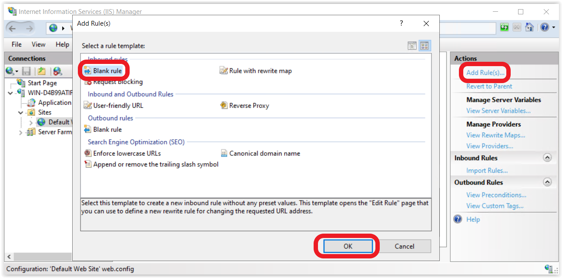Expand the Server Farms node

[21, 132]
